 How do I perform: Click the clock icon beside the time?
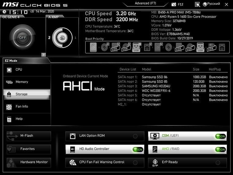coord(5,12)
